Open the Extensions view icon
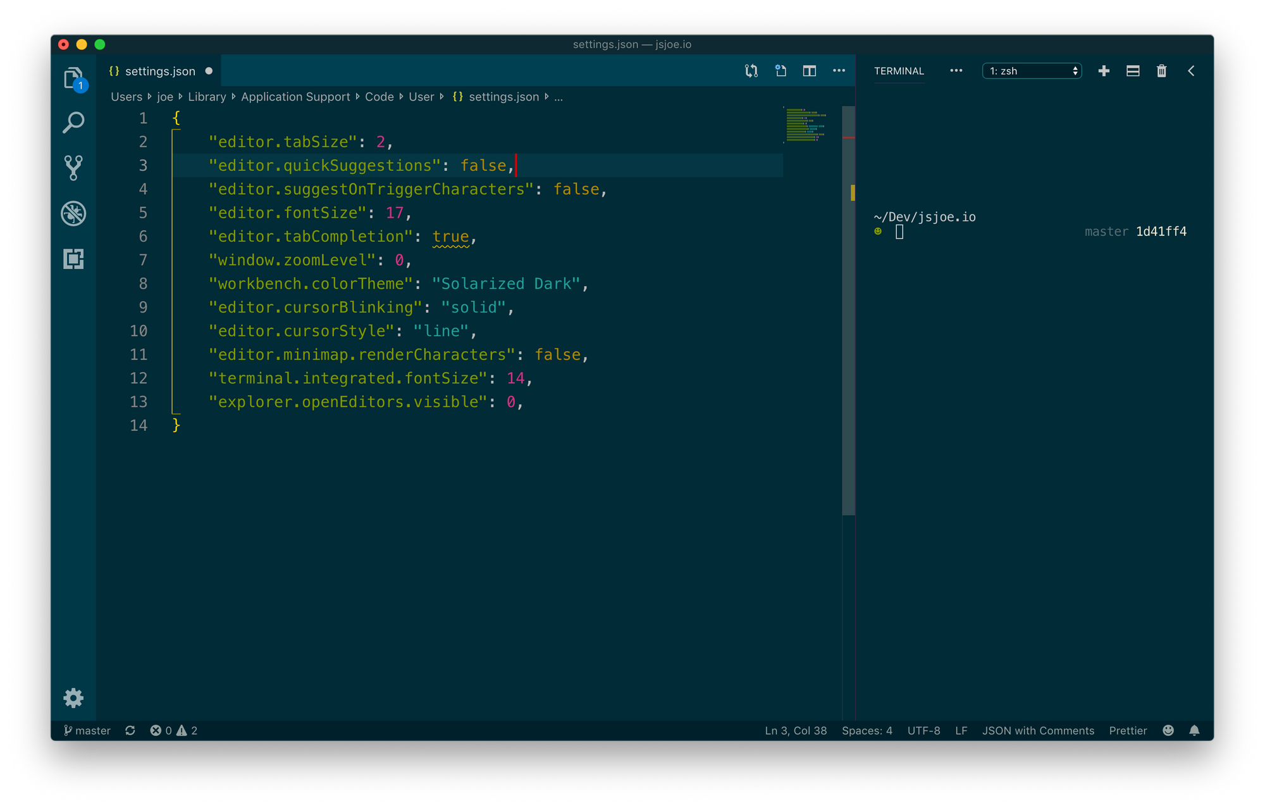 click(73, 259)
